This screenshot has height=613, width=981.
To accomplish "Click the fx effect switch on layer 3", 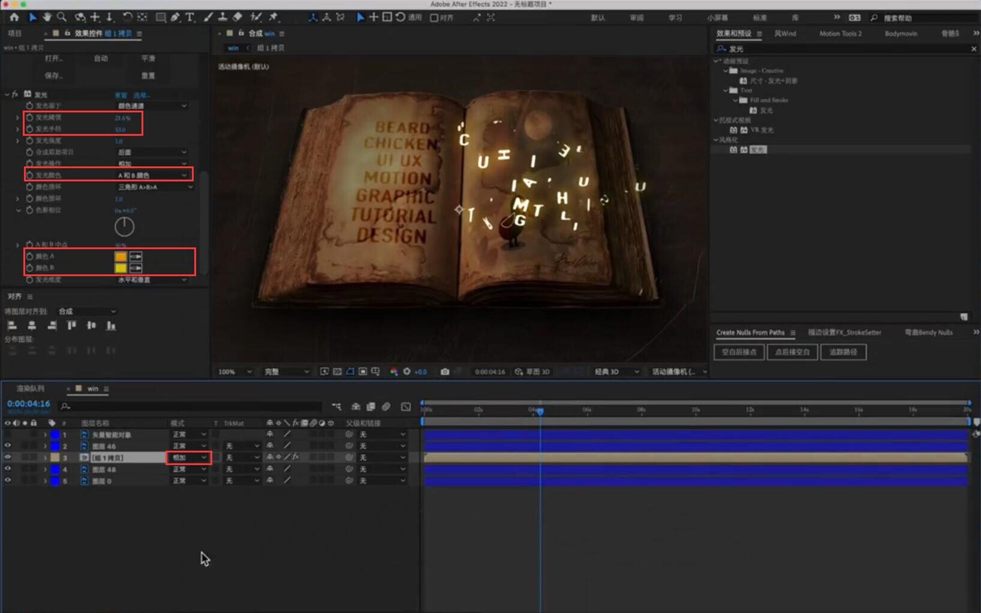I will [296, 457].
